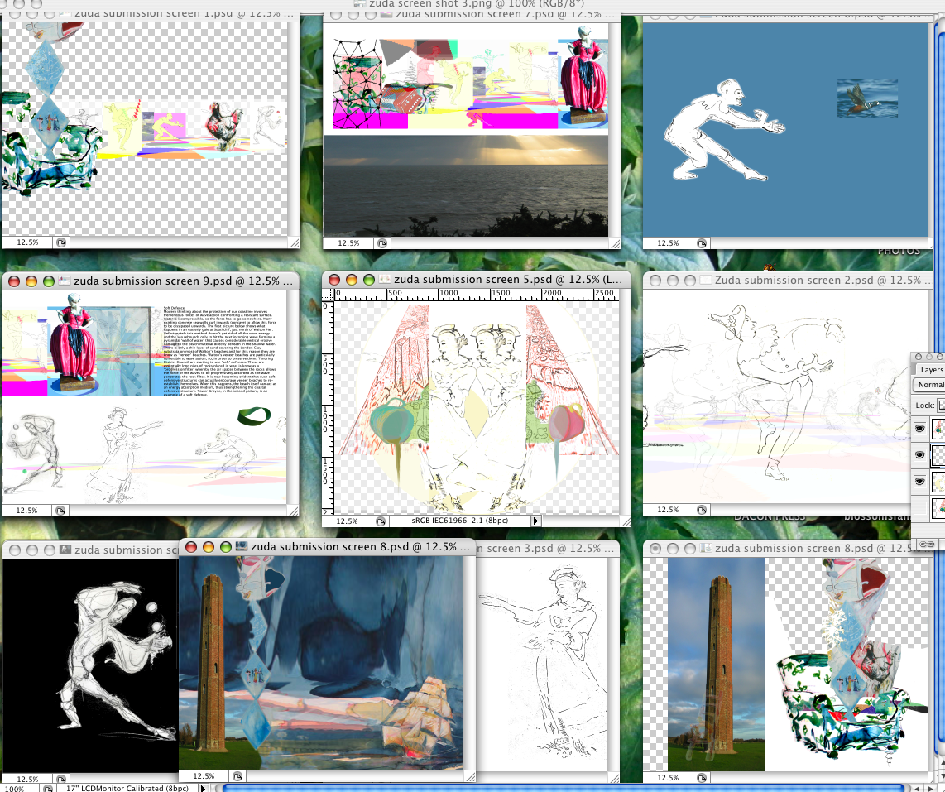Click the document proxy icon in screen 5 title bar
Image resolution: width=945 pixels, height=792 pixels.
(x=386, y=281)
